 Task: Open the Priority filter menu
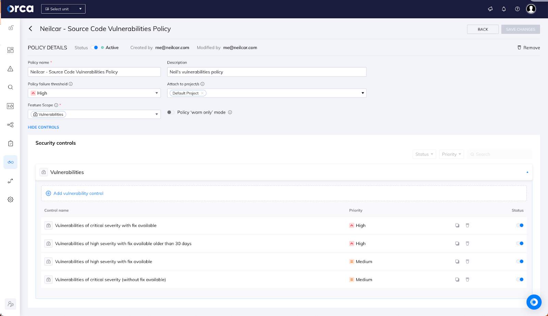pyautogui.click(x=451, y=154)
